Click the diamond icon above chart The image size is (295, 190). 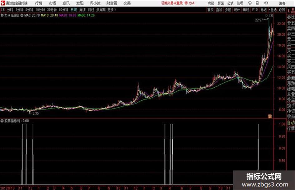pos(266,16)
